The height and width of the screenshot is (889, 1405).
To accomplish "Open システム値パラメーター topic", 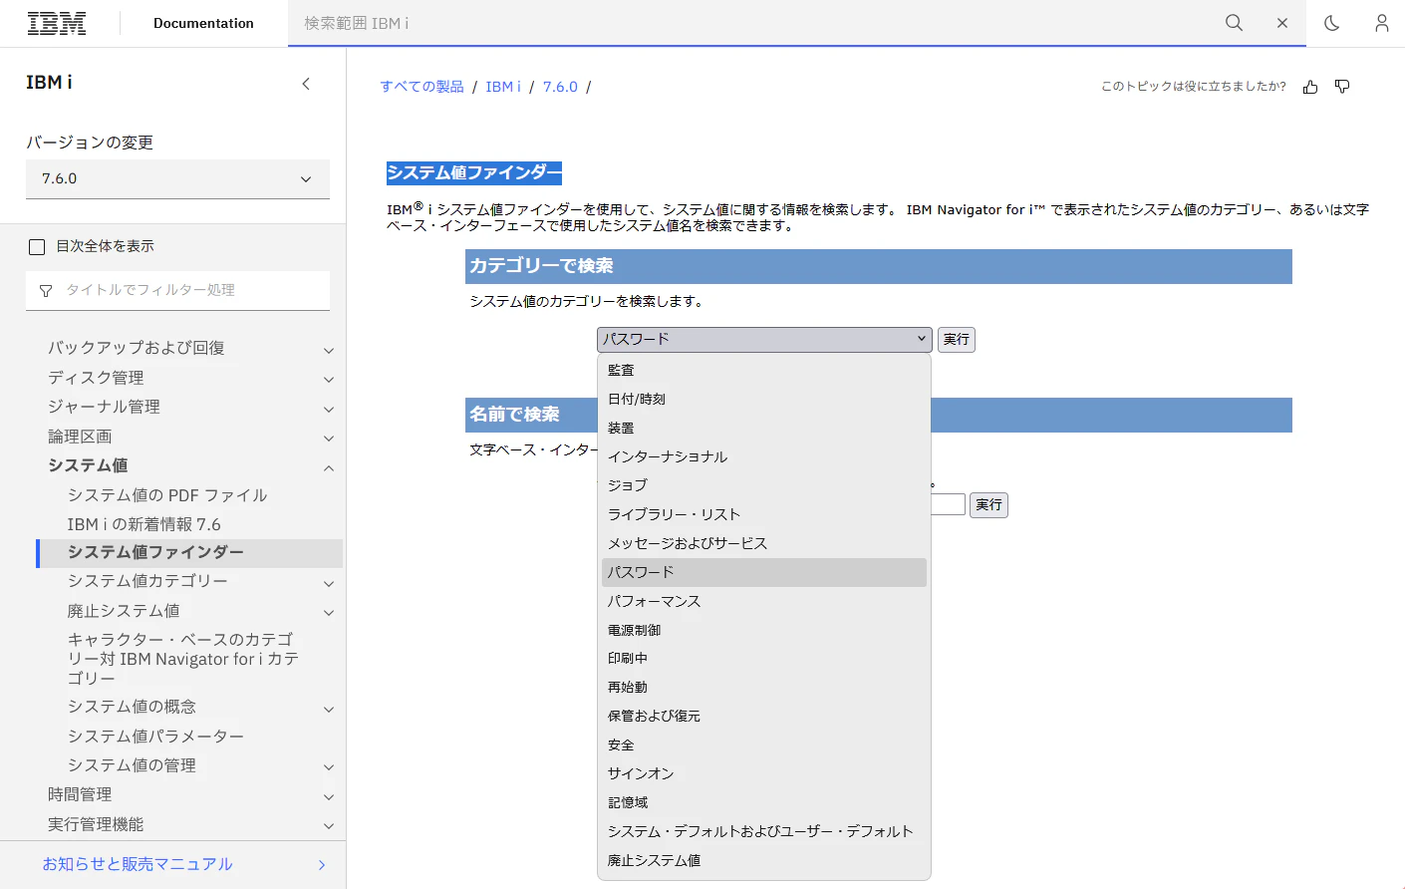I will pyautogui.click(x=155, y=737).
